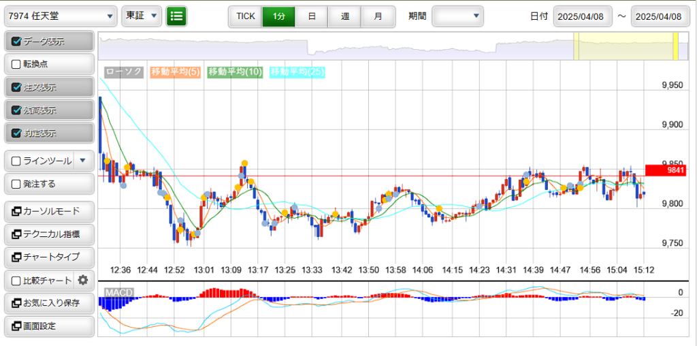Click the red 9841 price marker
Screen dimensions: 697x346
664,170
